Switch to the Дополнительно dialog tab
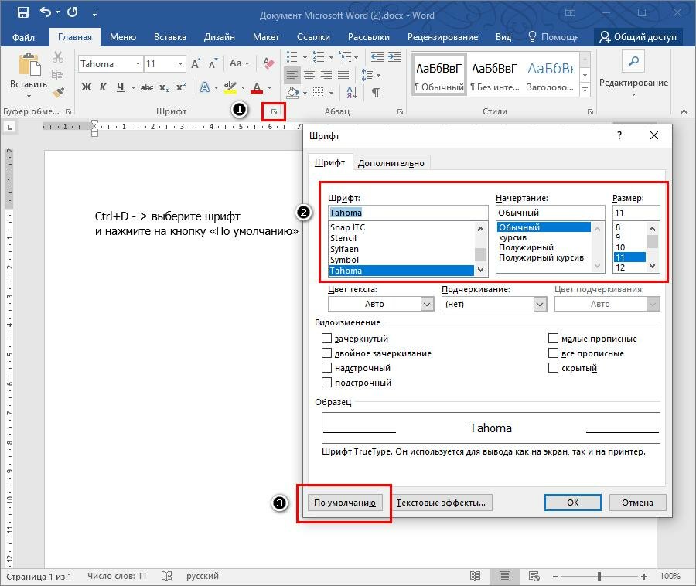Screen dimensions: 696x586 pos(391,163)
